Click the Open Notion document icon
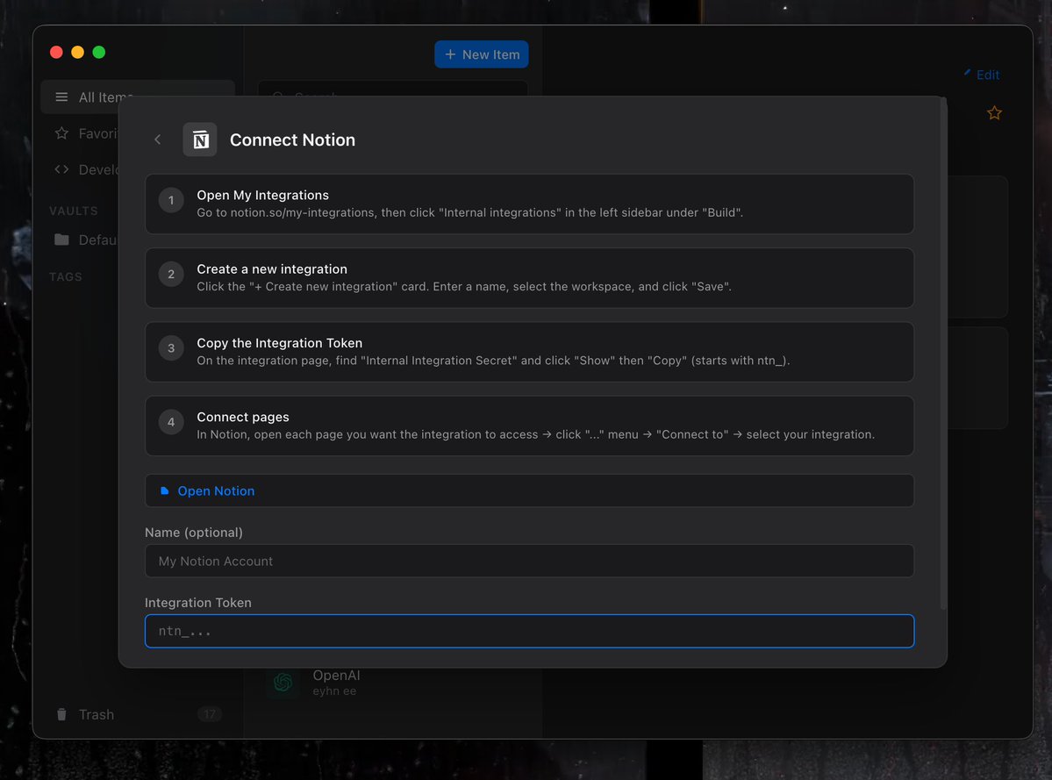Image resolution: width=1052 pixels, height=780 pixels. [x=164, y=491]
